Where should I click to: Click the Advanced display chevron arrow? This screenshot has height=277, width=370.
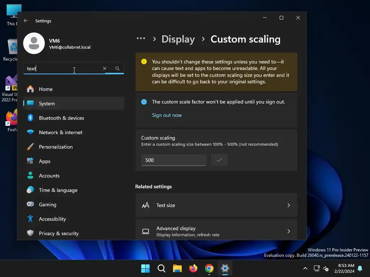pos(289,231)
